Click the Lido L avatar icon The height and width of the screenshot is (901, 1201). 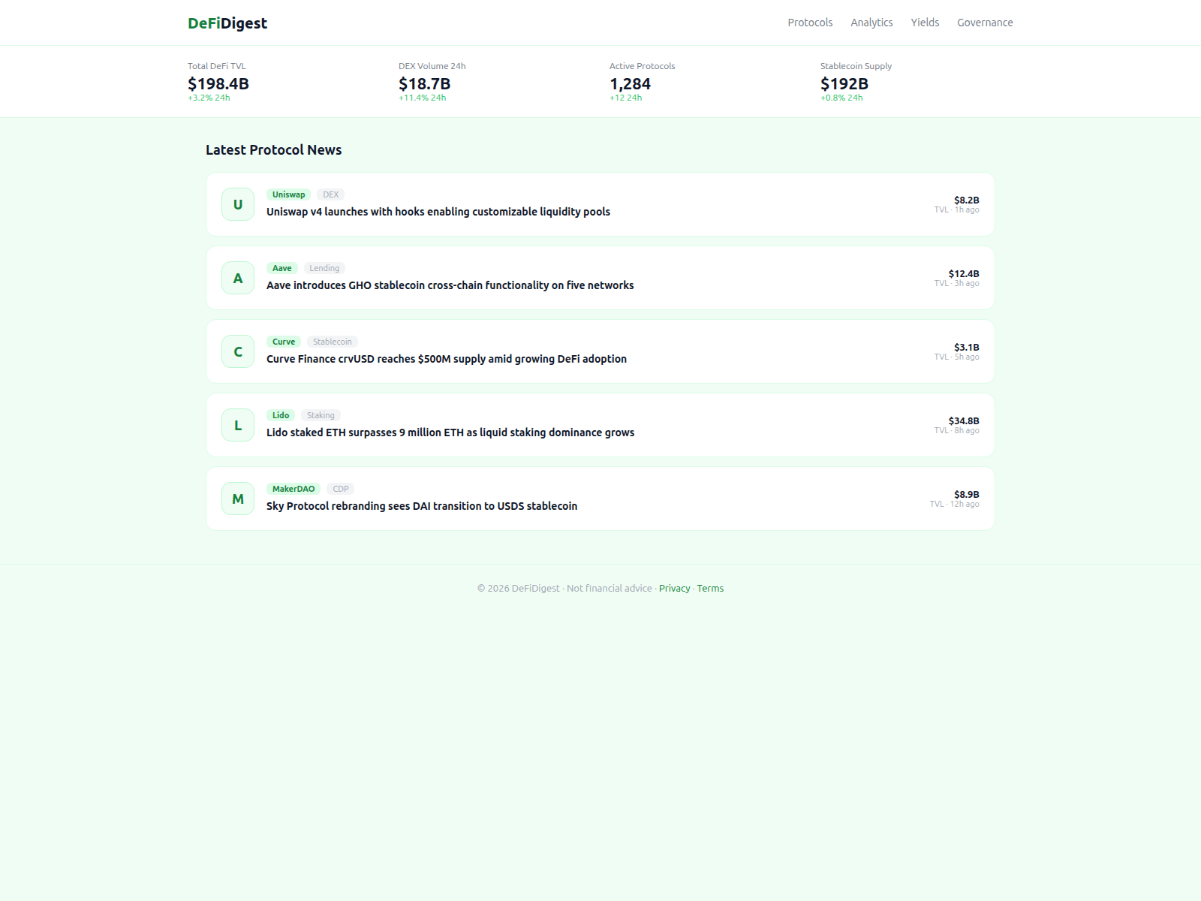pyautogui.click(x=238, y=425)
